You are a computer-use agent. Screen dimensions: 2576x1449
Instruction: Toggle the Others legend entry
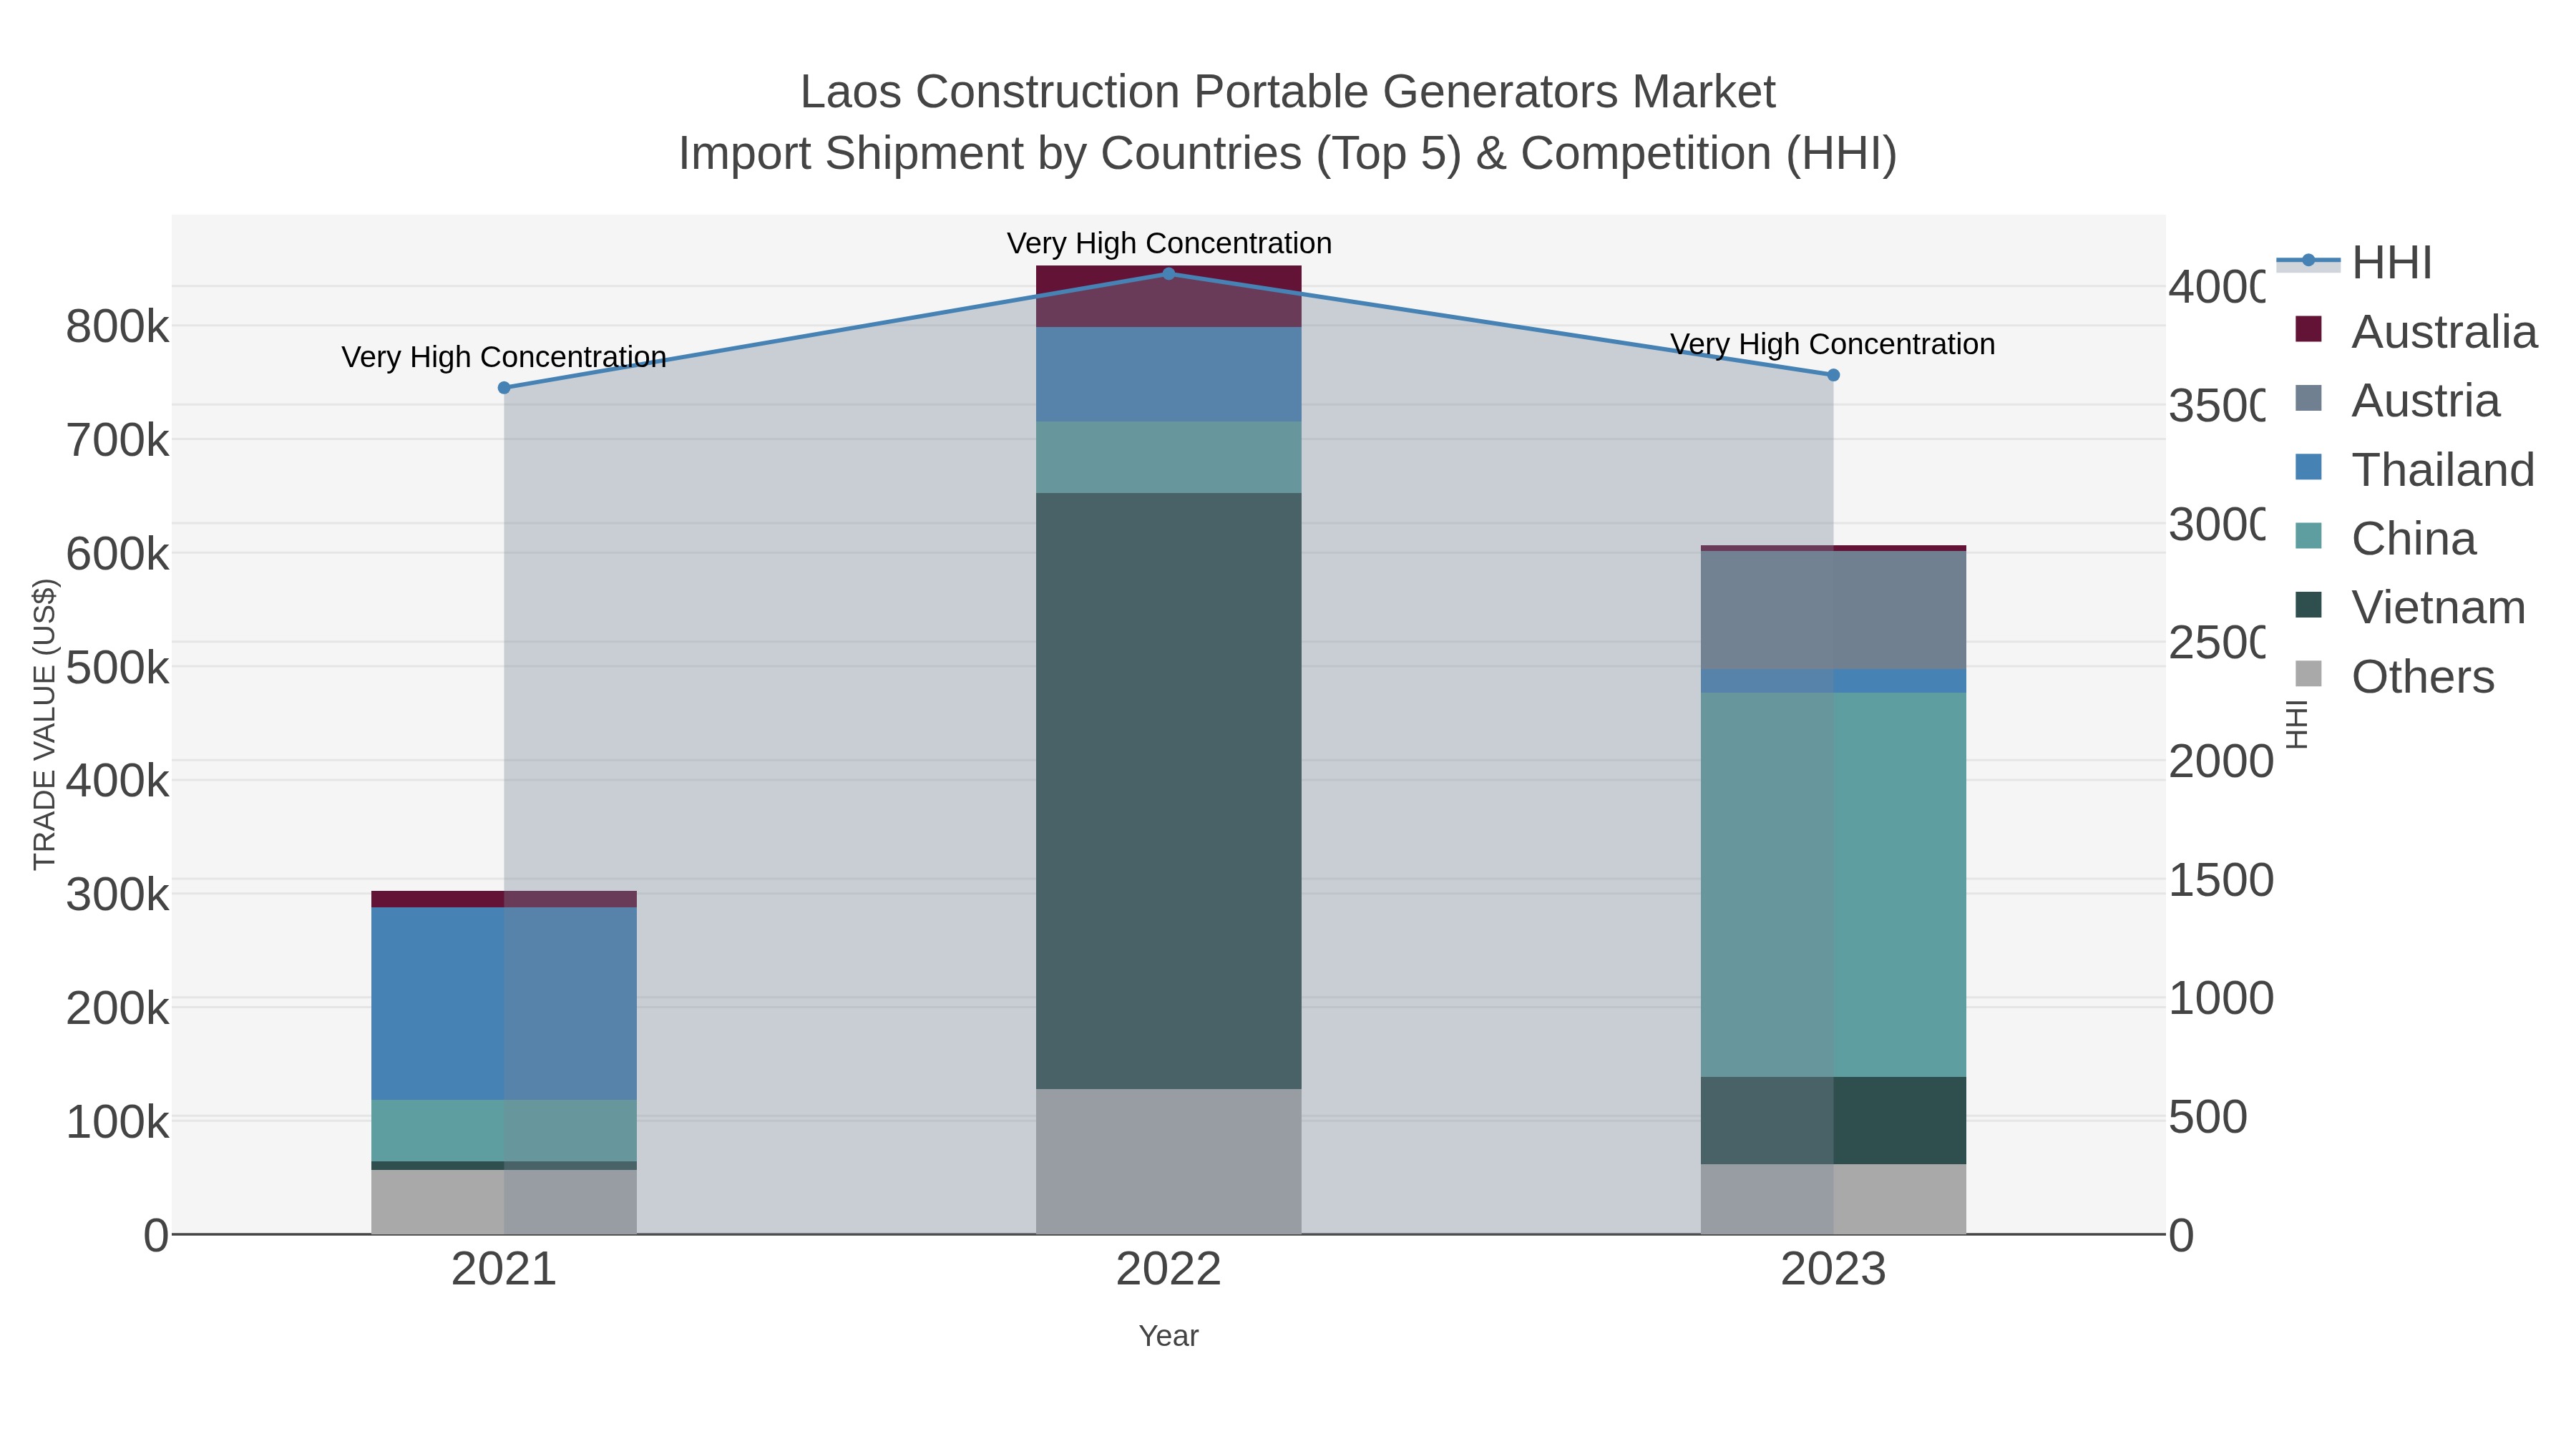[x=2394, y=677]
